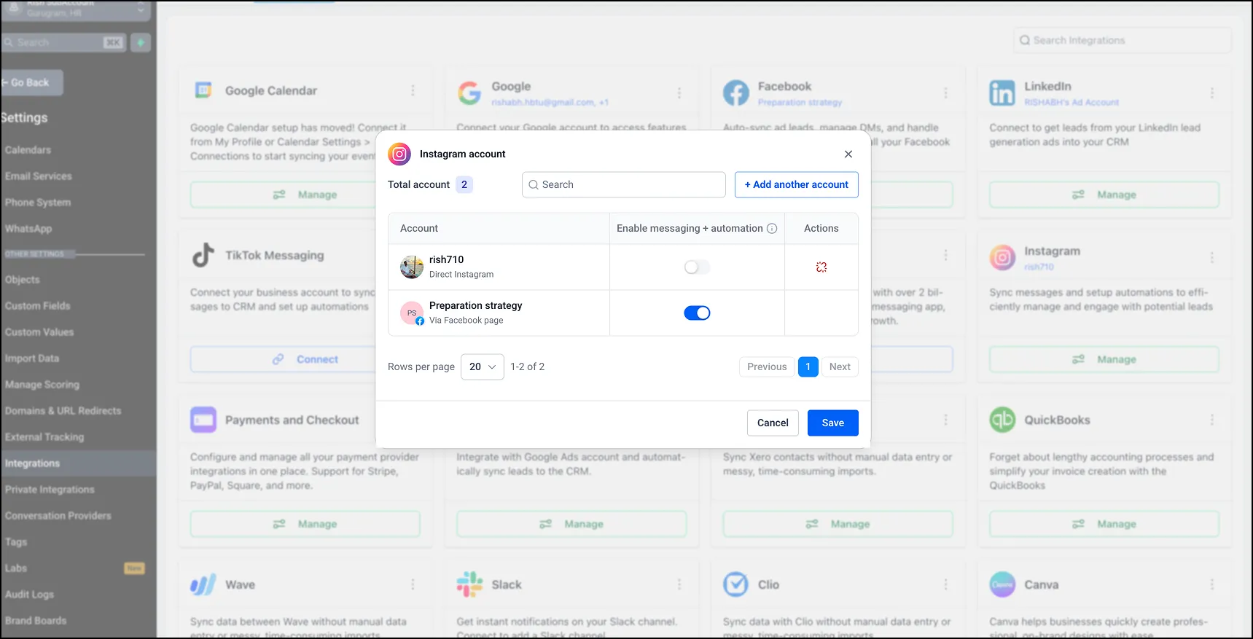Click Manage on LinkedIn card
1253x639 pixels.
pos(1104,195)
